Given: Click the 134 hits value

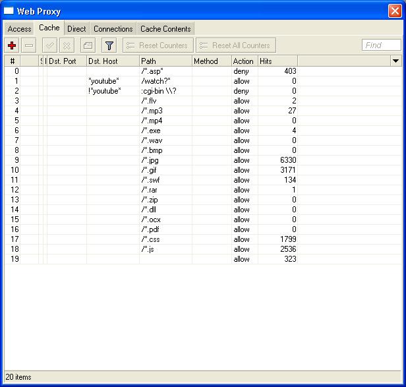Looking at the screenshot, I should tap(290, 180).
